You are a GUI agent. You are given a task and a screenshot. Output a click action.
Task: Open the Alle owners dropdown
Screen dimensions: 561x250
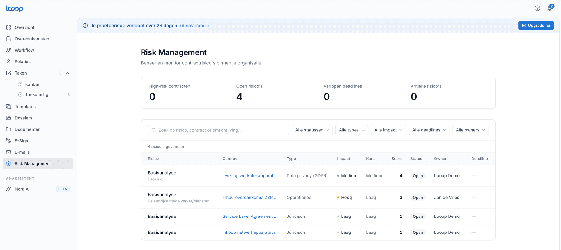[x=471, y=130]
